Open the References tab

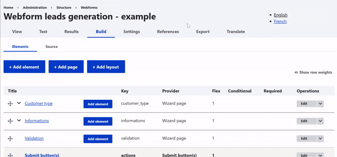168,32
